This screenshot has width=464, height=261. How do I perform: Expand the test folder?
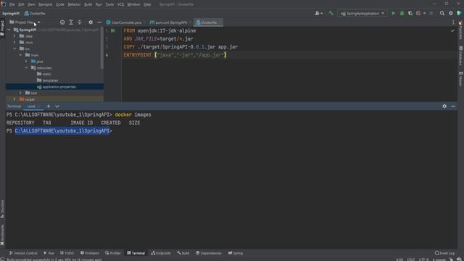tap(20, 93)
